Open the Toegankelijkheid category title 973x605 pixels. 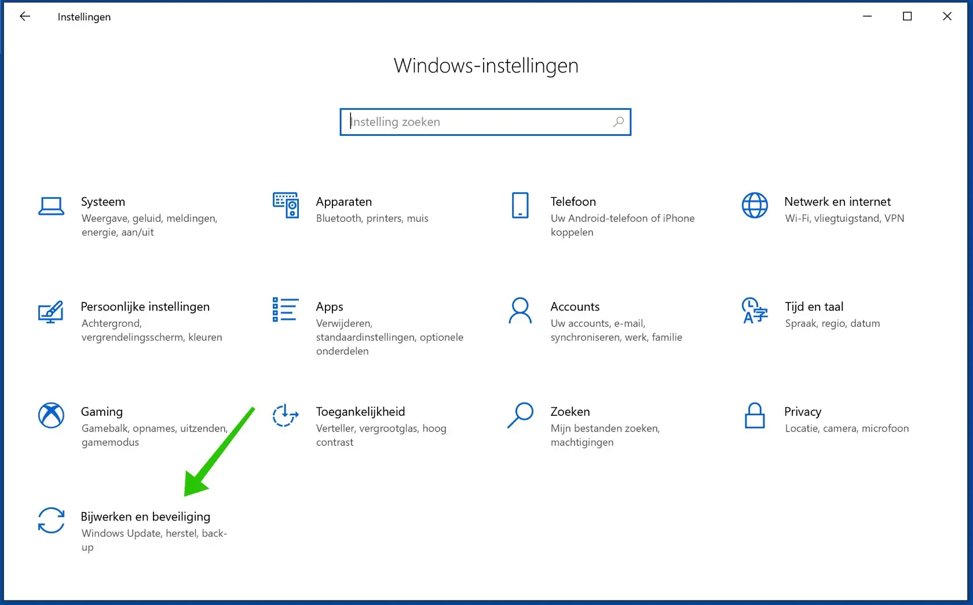(360, 411)
